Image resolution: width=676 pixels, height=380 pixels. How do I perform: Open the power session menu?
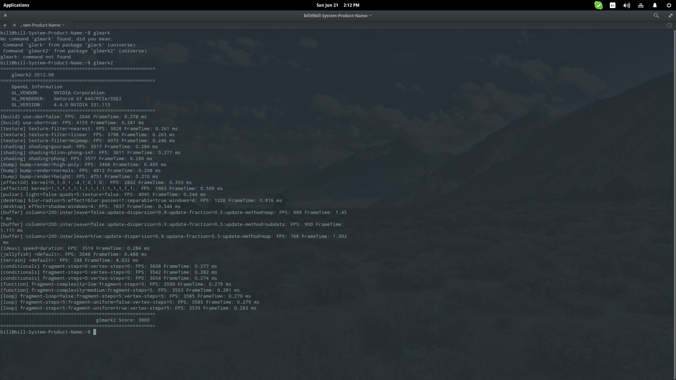tap(669, 5)
